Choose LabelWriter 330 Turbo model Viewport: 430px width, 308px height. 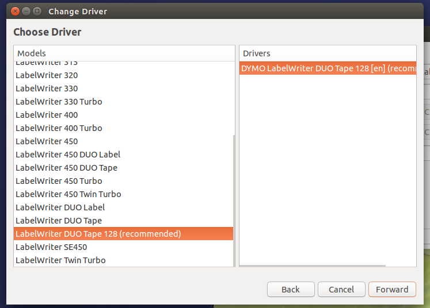(x=123, y=102)
